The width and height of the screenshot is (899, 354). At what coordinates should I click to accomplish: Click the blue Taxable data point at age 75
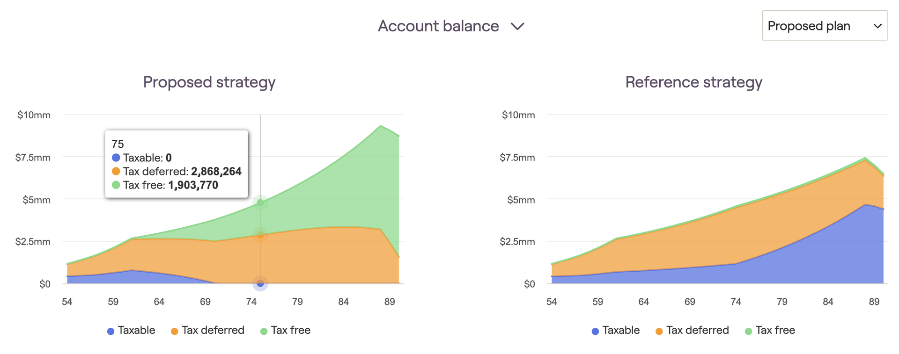click(260, 283)
